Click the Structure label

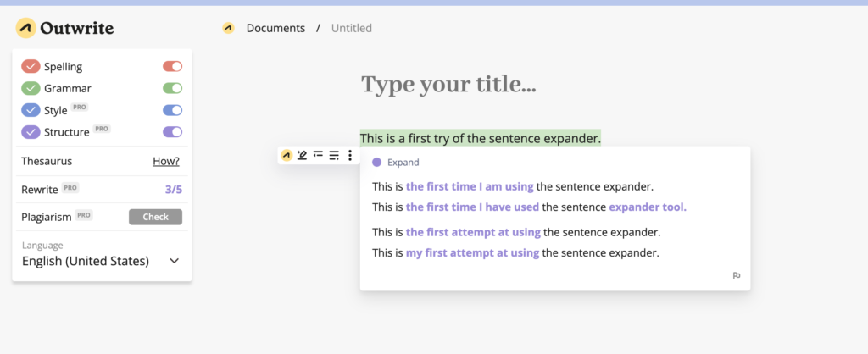(x=66, y=132)
